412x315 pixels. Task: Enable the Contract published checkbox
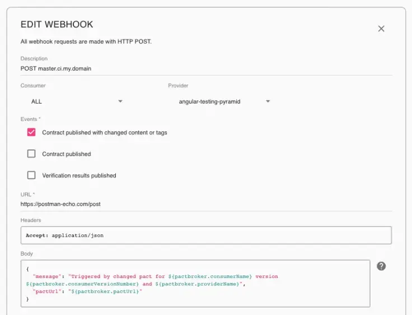click(x=31, y=154)
